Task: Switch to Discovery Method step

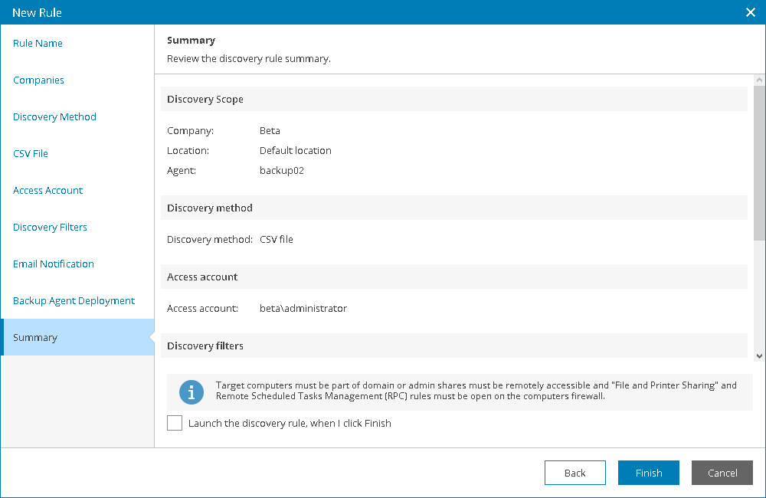Action: [54, 116]
